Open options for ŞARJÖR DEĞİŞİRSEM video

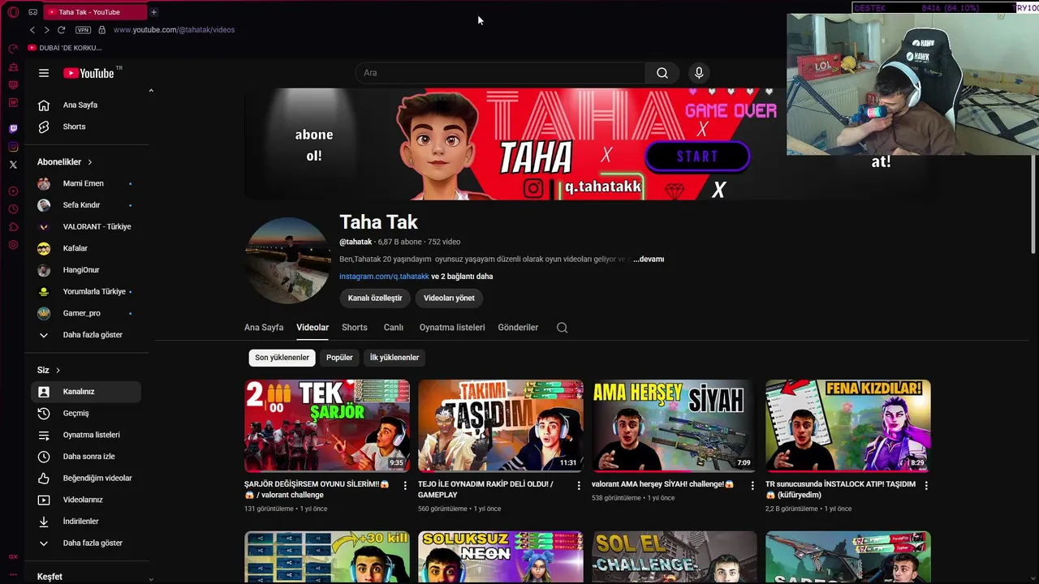click(x=405, y=485)
